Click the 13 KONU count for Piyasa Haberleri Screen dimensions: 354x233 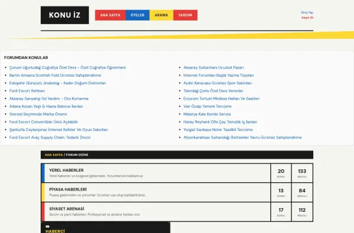coord(281,192)
